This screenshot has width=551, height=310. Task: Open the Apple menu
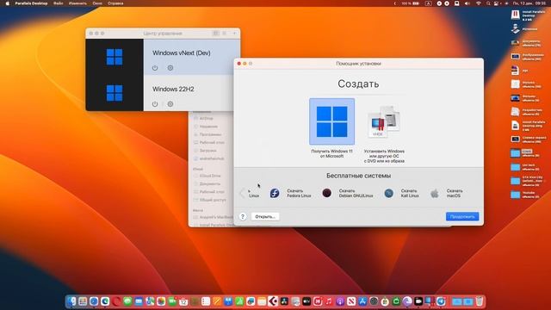tap(7, 3)
